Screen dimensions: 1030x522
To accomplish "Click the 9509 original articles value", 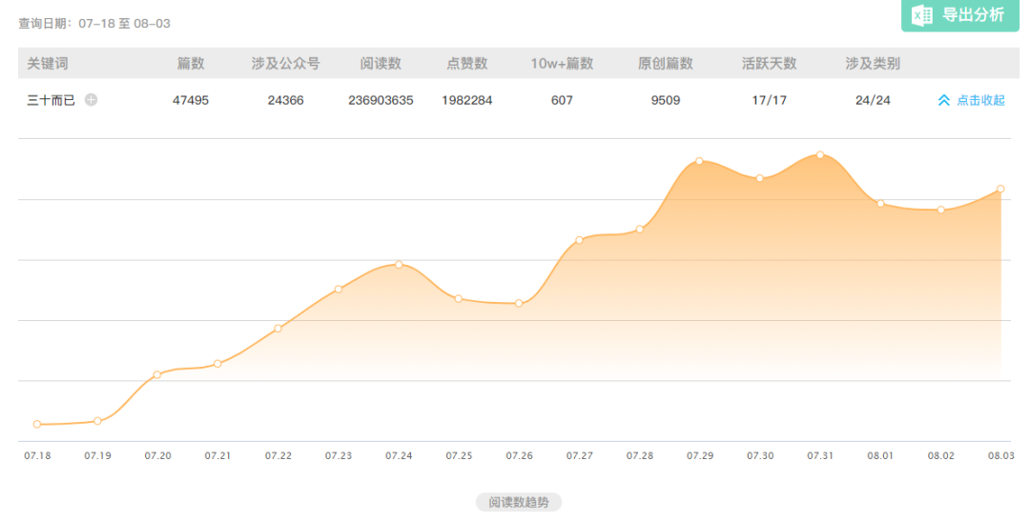I will pyautogui.click(x=666, y=100).
